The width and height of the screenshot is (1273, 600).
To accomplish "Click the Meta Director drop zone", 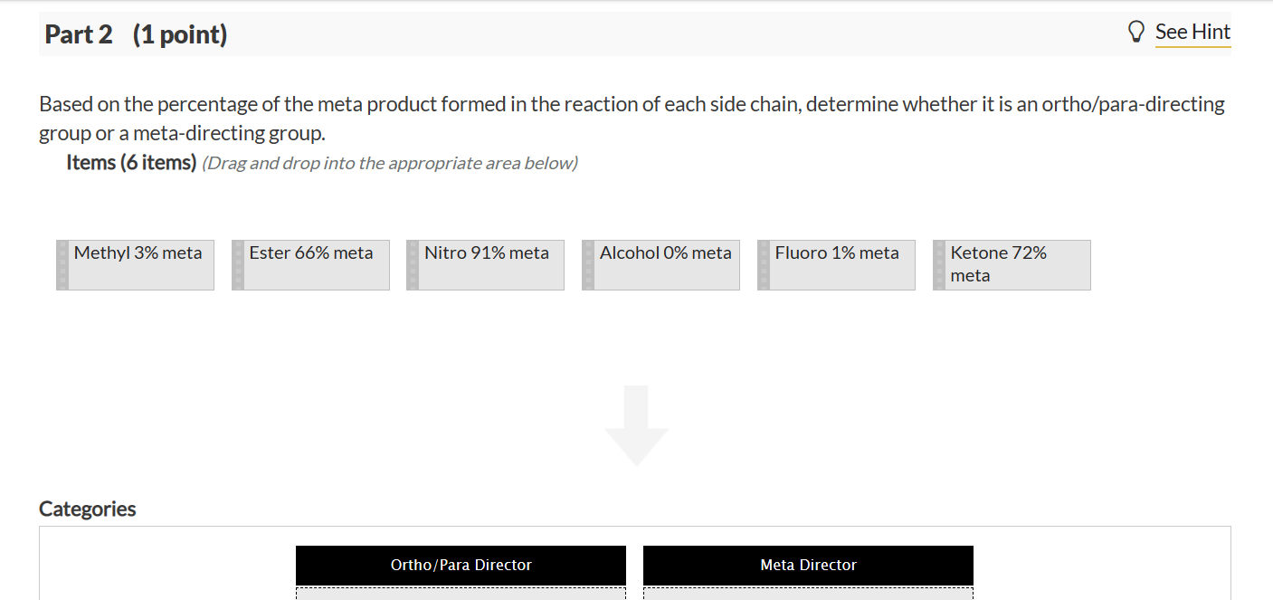I will pos(808,595).
